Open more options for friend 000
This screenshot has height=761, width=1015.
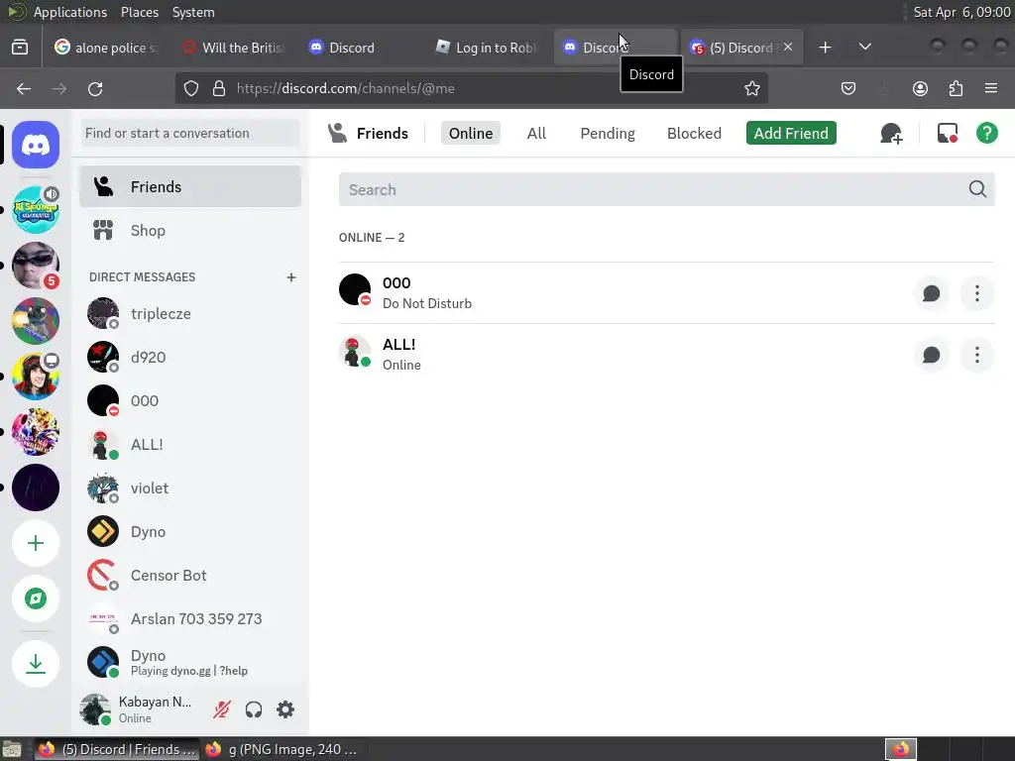(x=976, y=293)
